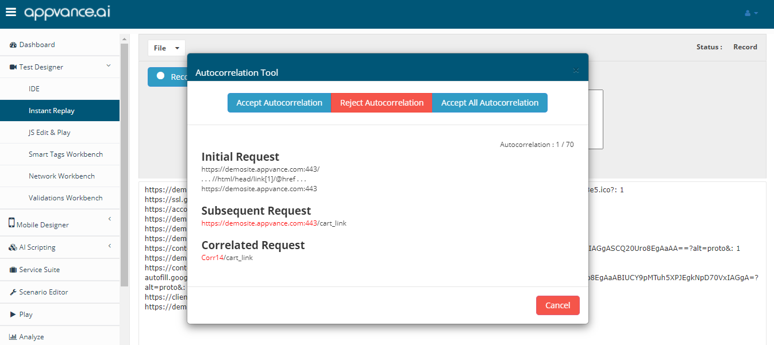
Task: Click the red subsequent request URL
Action: coord(259,223)
